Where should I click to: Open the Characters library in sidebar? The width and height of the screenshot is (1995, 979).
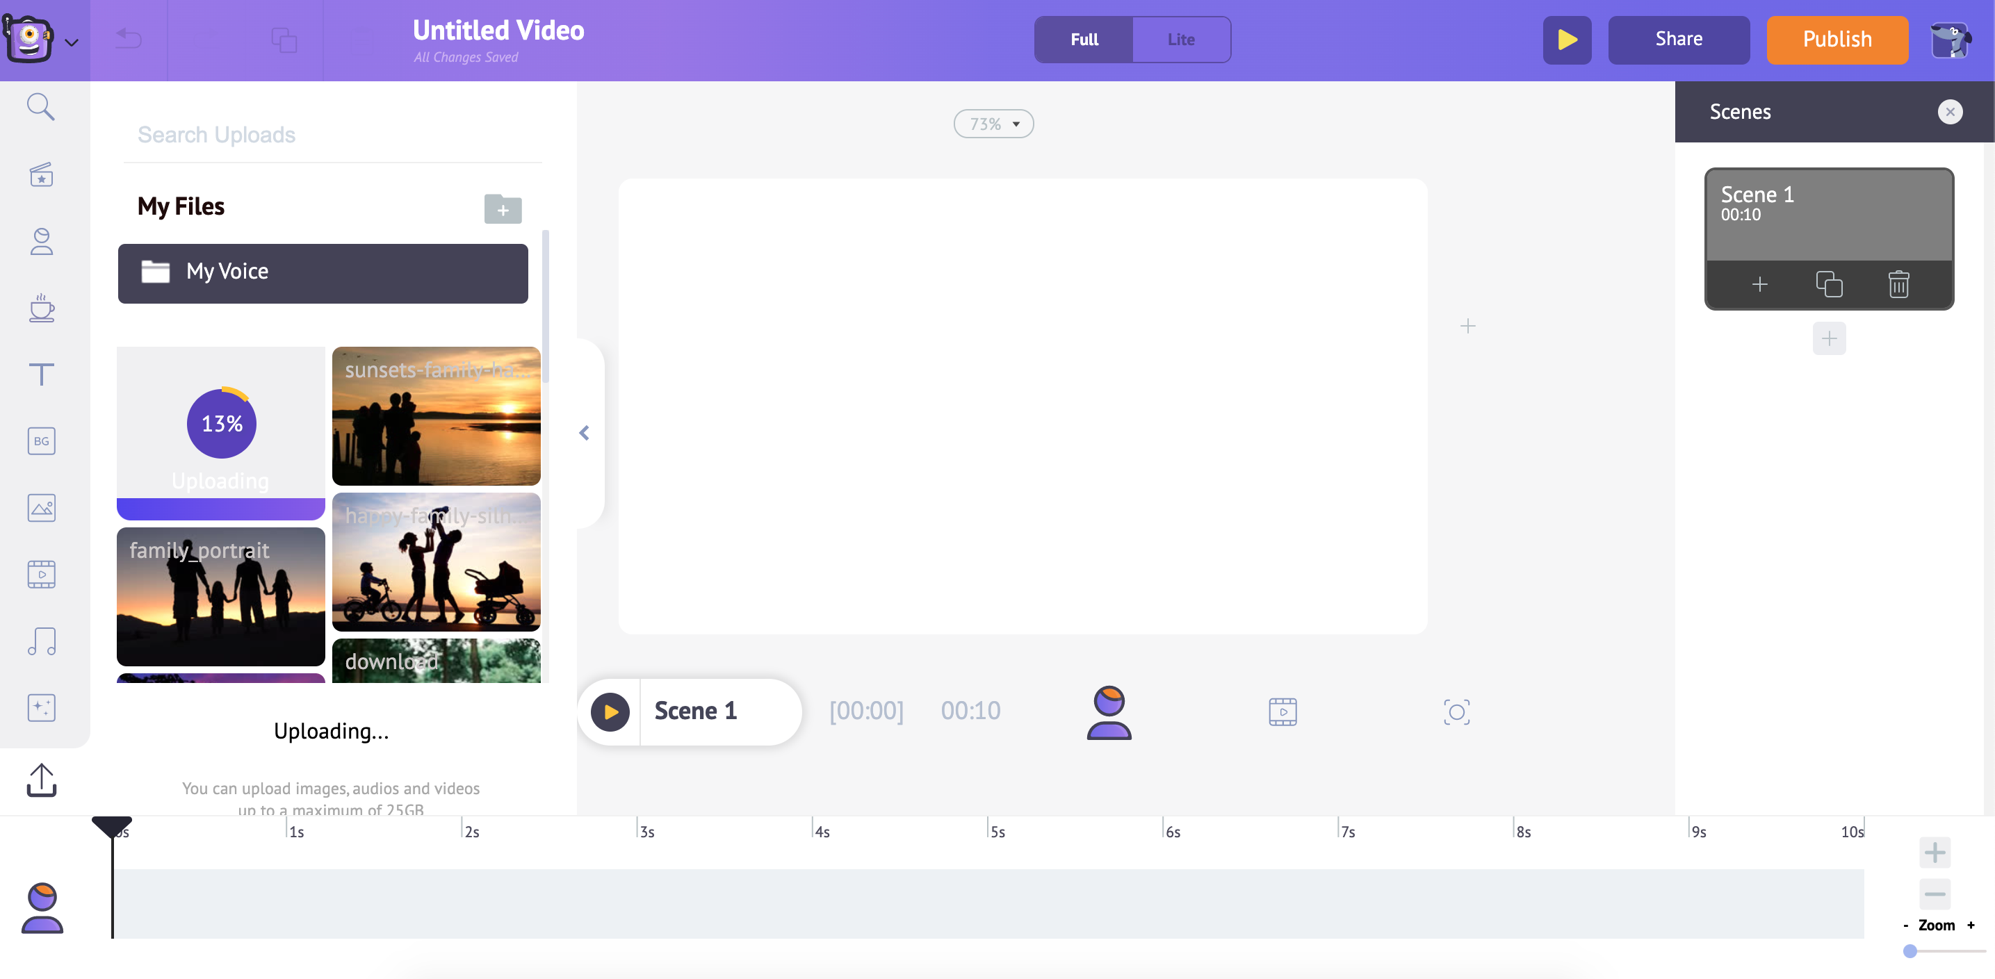(x=41, y=242)
